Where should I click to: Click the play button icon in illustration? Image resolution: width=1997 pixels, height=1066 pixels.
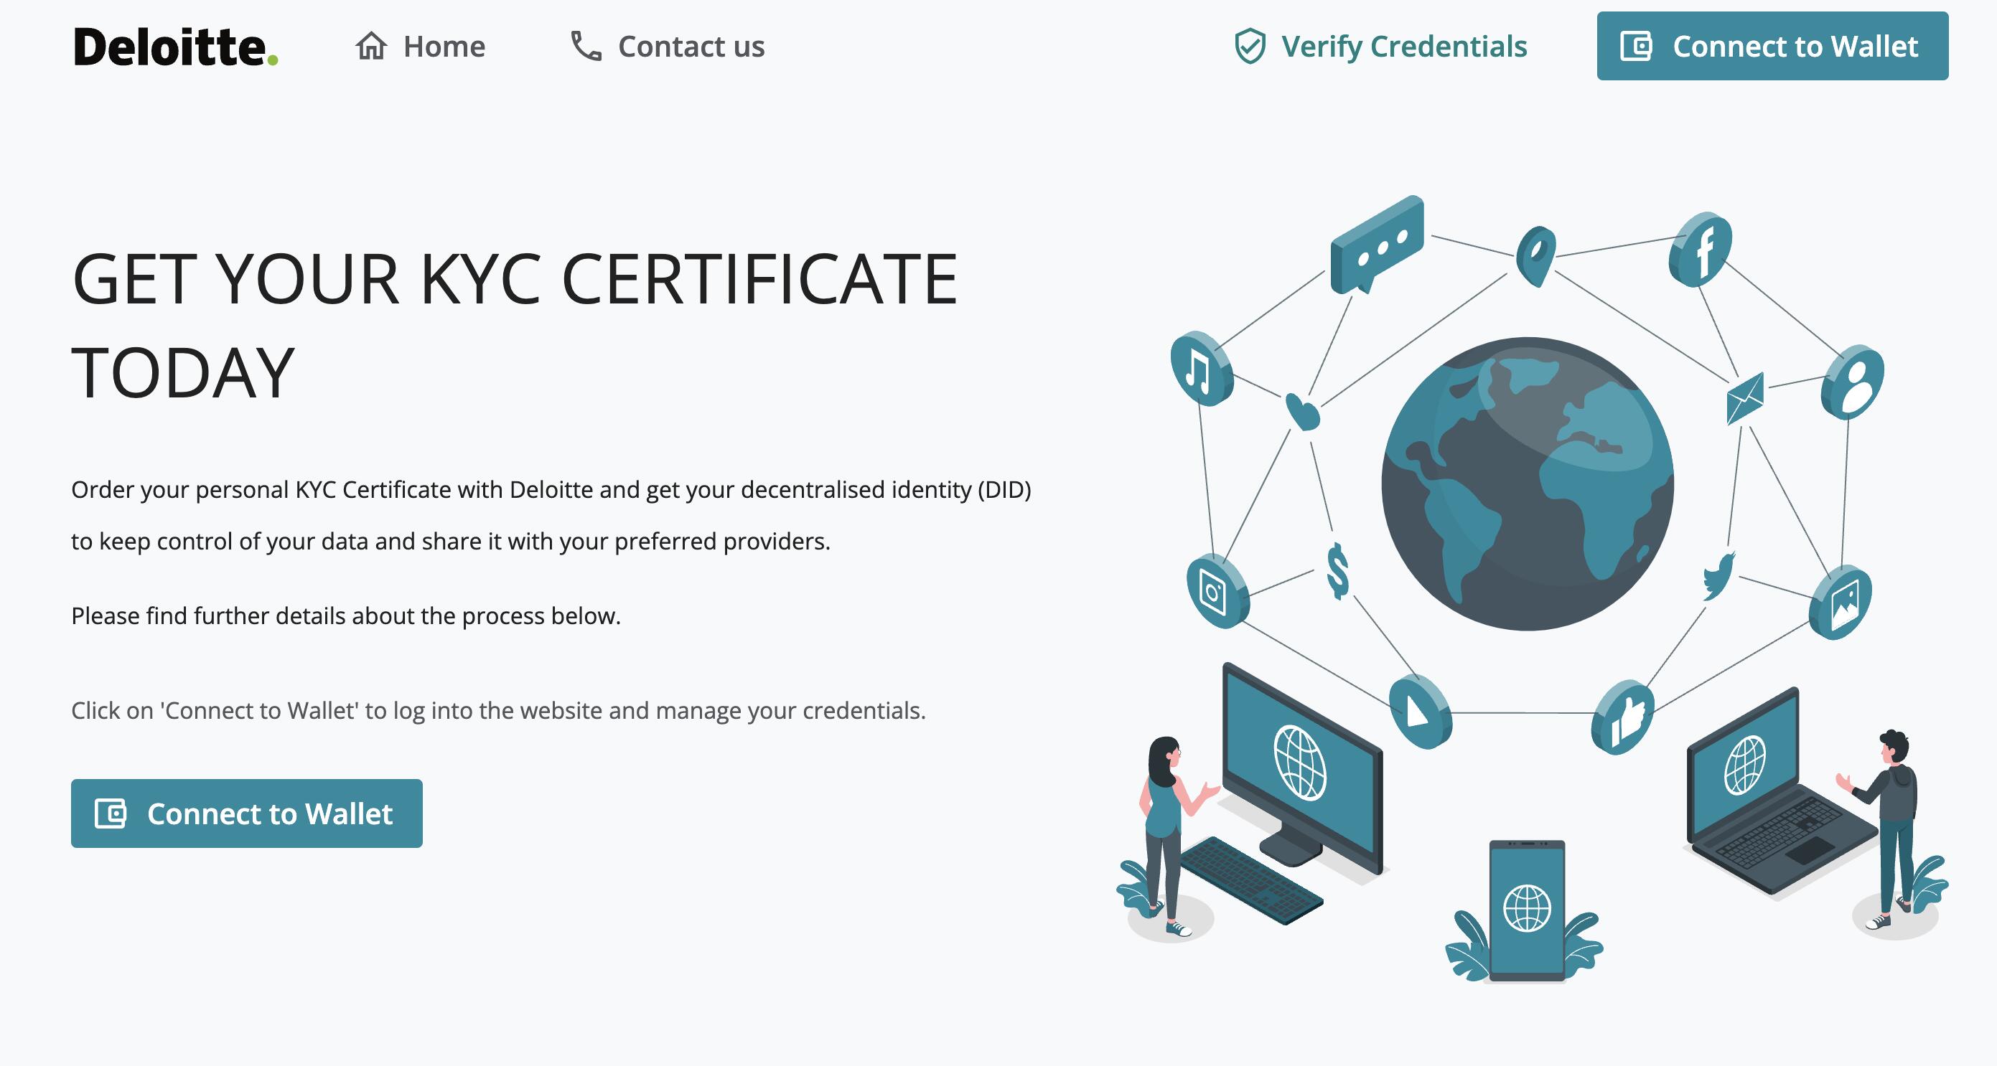pos(1421,711)
